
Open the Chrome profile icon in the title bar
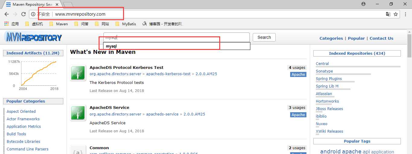(363, 4)
